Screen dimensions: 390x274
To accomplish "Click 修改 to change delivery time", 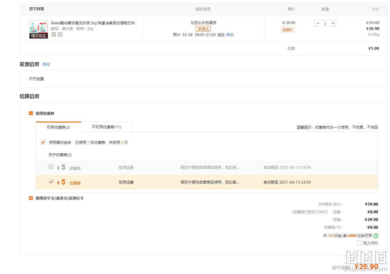I will 230,35.
